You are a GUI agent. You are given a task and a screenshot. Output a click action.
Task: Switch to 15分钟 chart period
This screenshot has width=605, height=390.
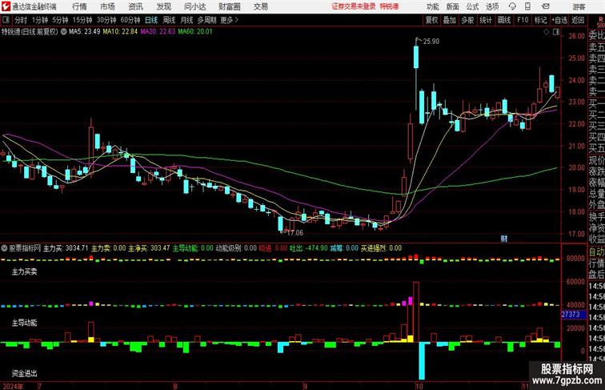point(82,20)
